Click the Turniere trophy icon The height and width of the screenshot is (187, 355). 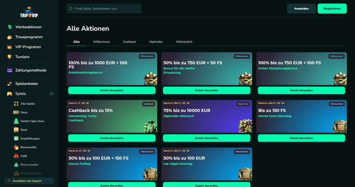tap(10, 57)
